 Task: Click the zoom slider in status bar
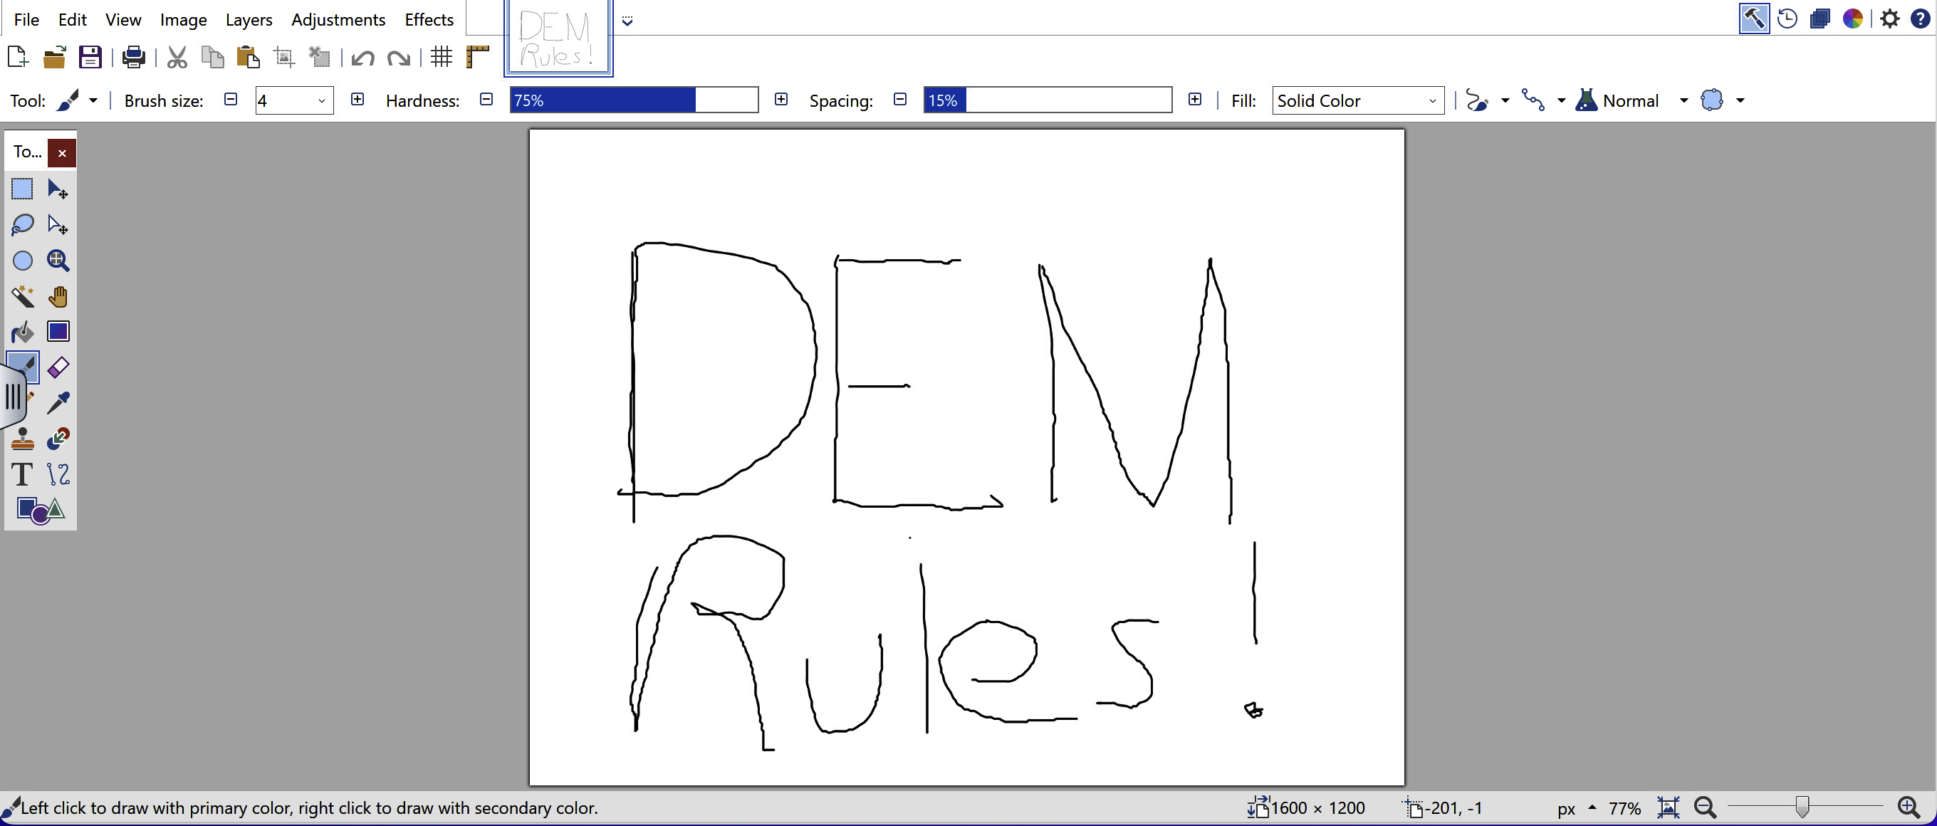[1802, 807]
